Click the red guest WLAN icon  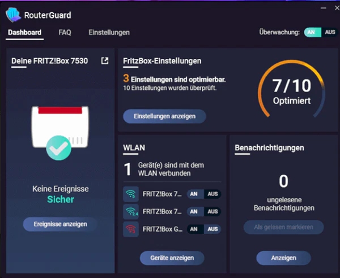tap(131, 229)
